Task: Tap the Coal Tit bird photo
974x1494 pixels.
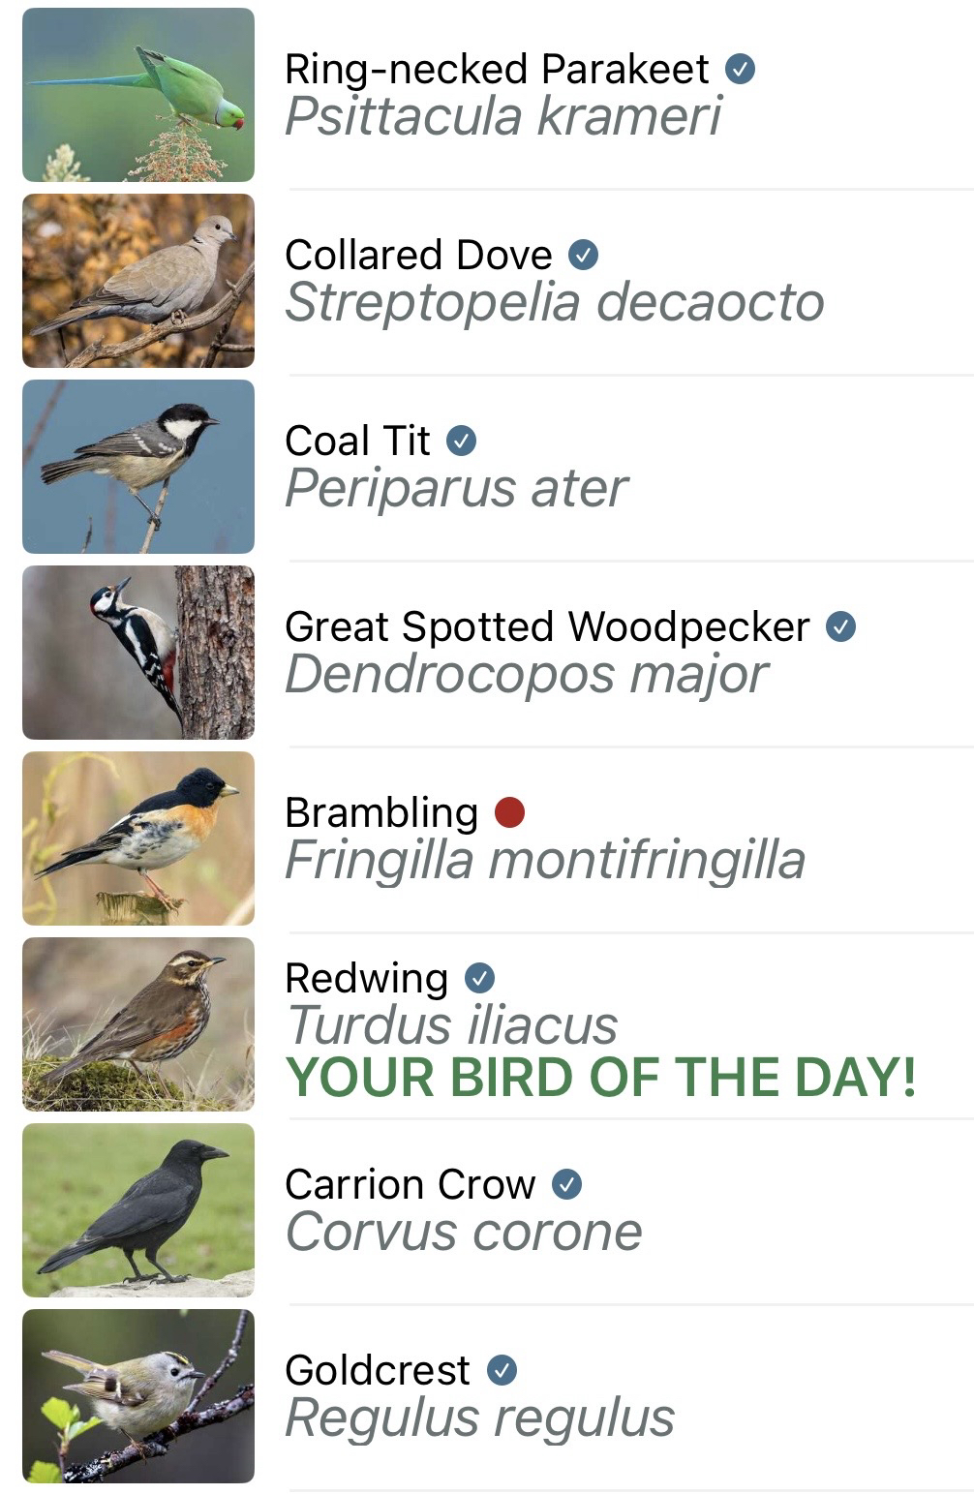Action: pyautogui.click(x=138, y=467)
